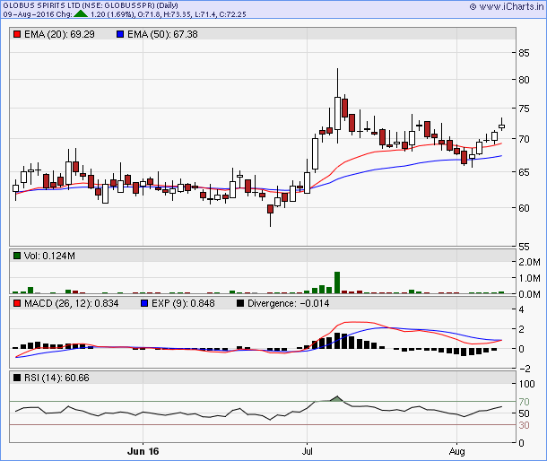Click the green change-up triangle icon
Image resolution: width=547 pixels, height=461 pixels.
[81, 14]
